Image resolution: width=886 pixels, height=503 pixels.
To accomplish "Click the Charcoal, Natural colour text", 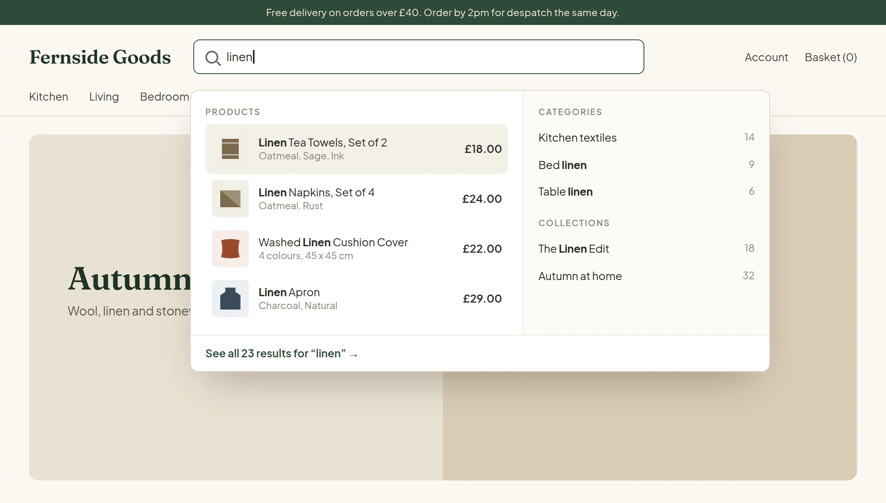I will [x=298, y=306].
